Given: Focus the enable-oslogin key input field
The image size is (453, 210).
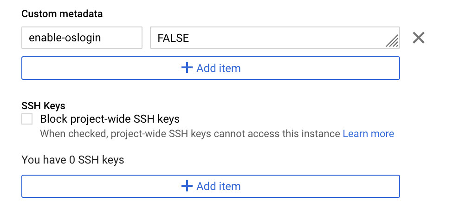Looking at the screenshot, I should (x=82, y=38).
